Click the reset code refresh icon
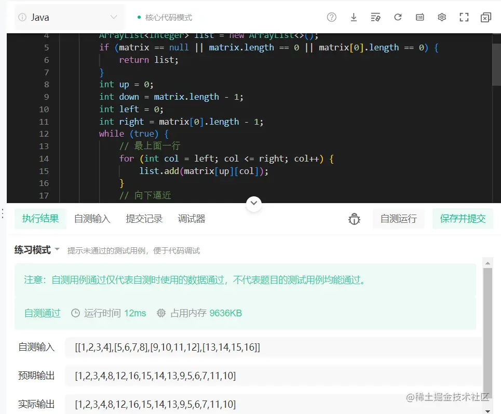This screenshot has width=501, height=414. click(398, 17)
